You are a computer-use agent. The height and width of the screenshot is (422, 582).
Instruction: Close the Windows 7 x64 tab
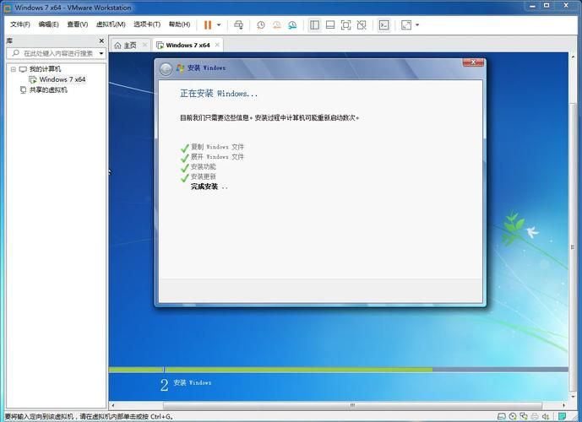pyautogui.click(x=217, y=45)
